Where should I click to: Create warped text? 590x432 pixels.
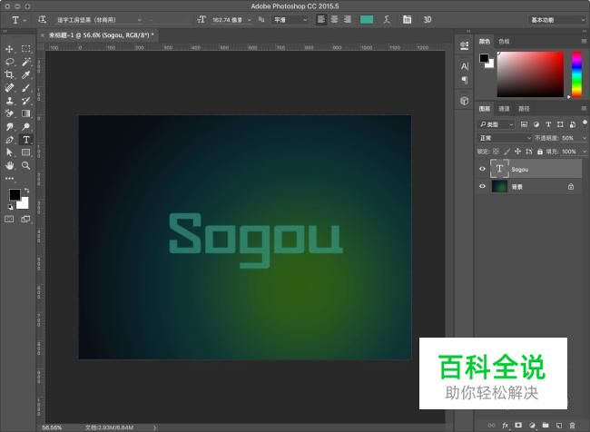(x=387, y=20)
